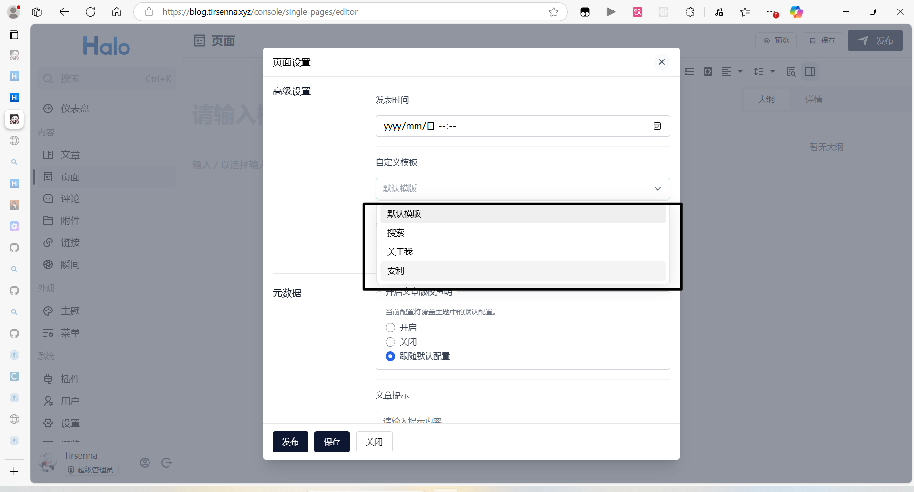Click the logout icon beside Tirsenna
The width and height of the screenshot is (914, 492).
point(167,462)
